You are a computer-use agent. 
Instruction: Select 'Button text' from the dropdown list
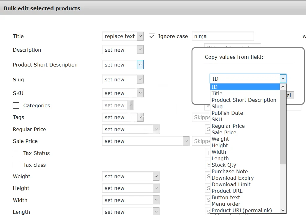click(226, 197)
